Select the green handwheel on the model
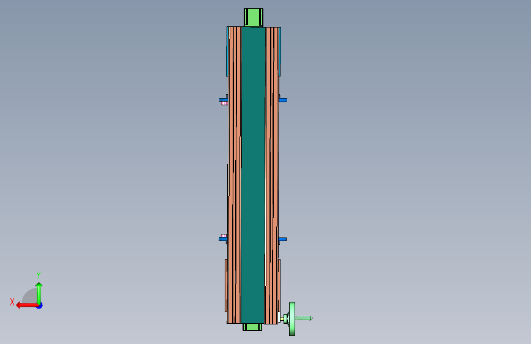This screenshot has height=344, width=531. (292, 319)
